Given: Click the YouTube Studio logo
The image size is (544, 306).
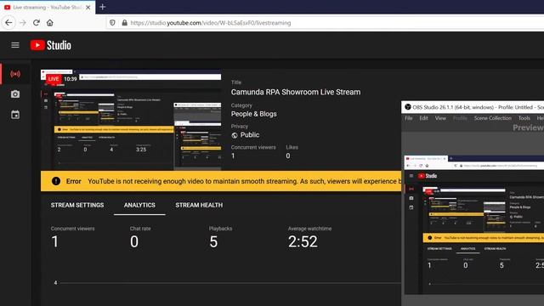Looking at the screenshot, I should coord(51,45).
